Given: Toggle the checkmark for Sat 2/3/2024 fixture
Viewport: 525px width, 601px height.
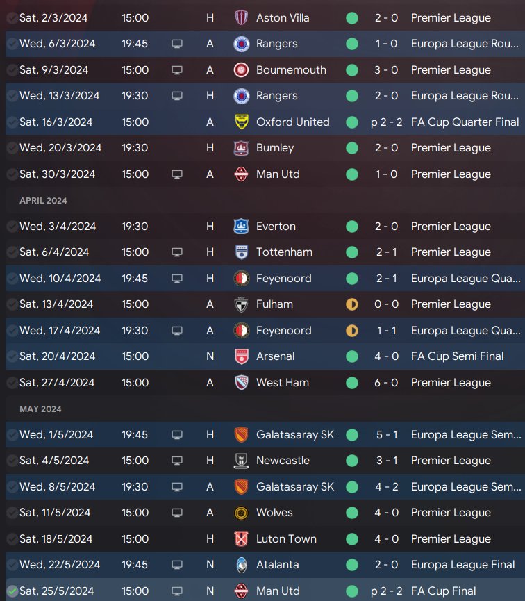Looking at the screenshot, I should coord(12,17).
